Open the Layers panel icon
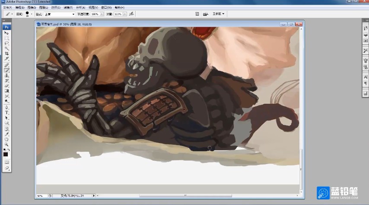 [366, 34]
